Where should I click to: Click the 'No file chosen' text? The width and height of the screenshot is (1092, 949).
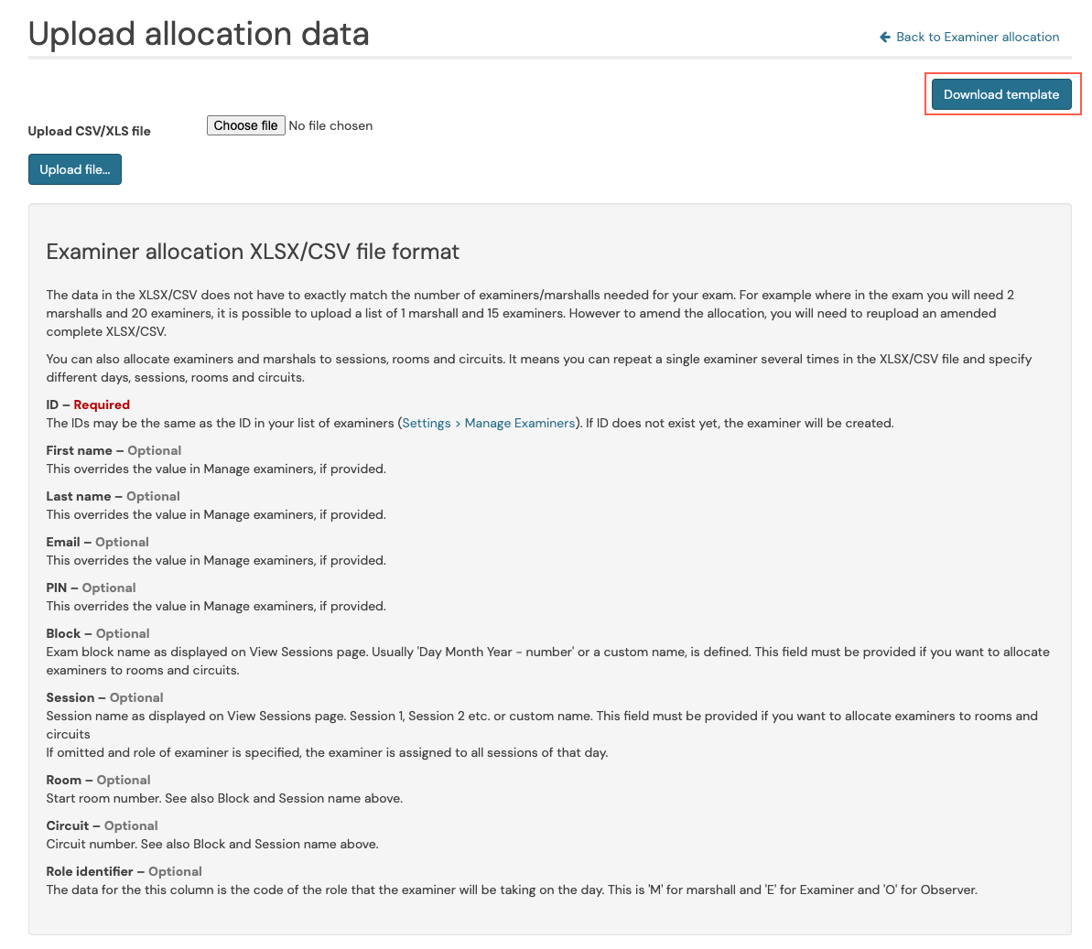(x=330, y=126)
